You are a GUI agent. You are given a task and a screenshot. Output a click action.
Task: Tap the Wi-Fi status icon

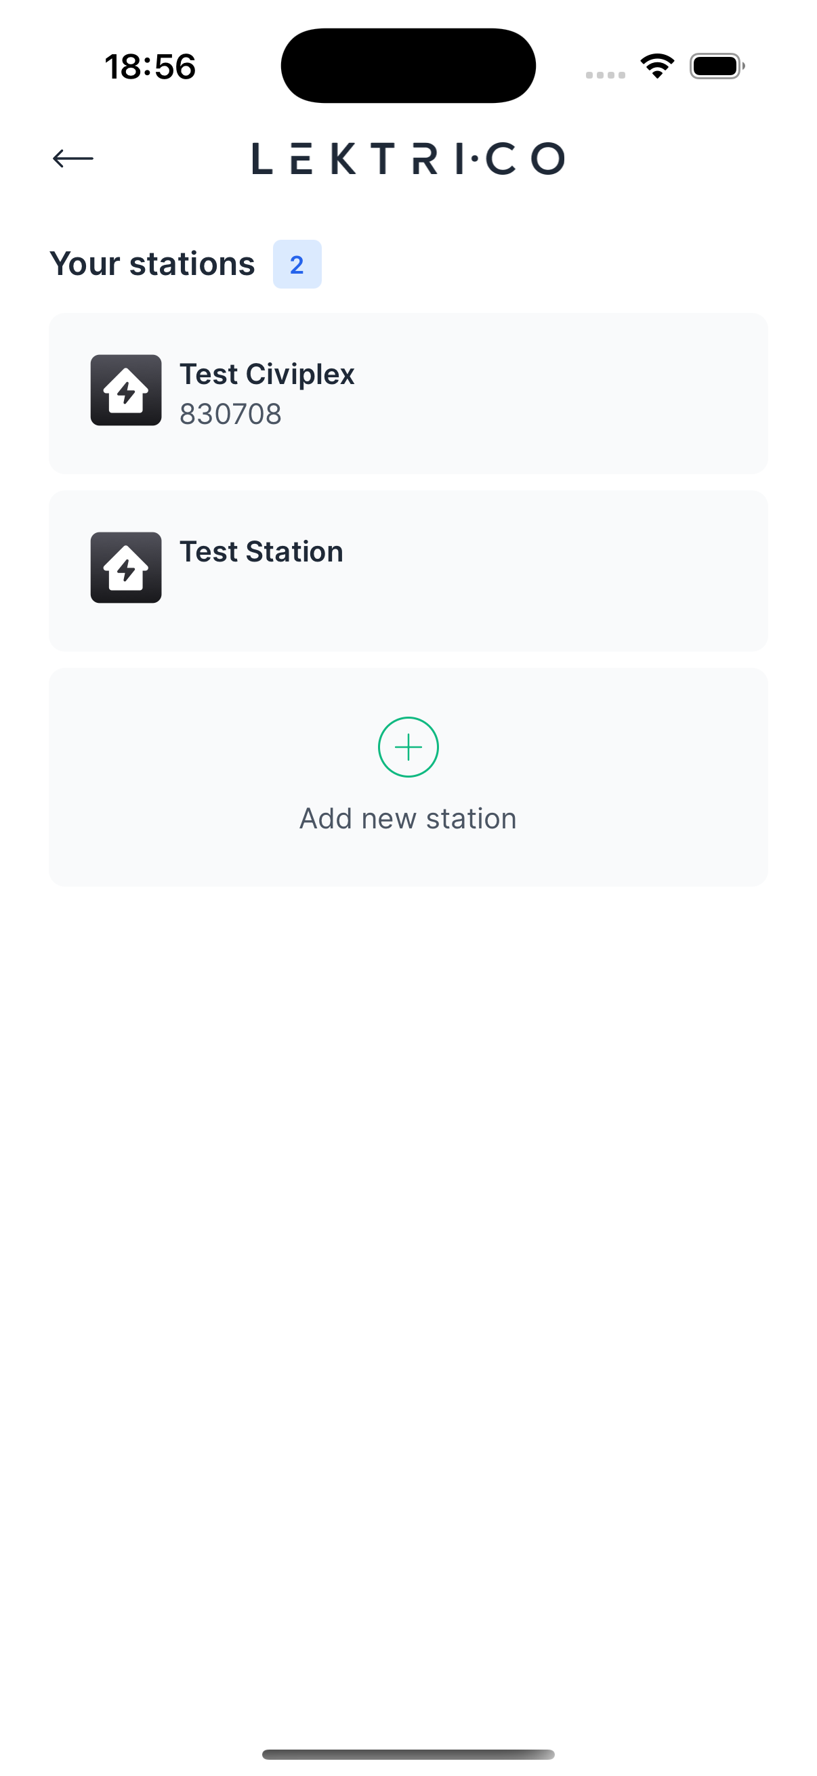657,66
